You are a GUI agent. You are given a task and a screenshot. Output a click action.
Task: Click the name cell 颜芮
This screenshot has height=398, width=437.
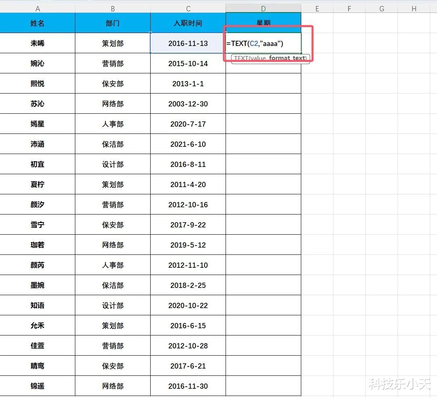(x=37, y=265)
